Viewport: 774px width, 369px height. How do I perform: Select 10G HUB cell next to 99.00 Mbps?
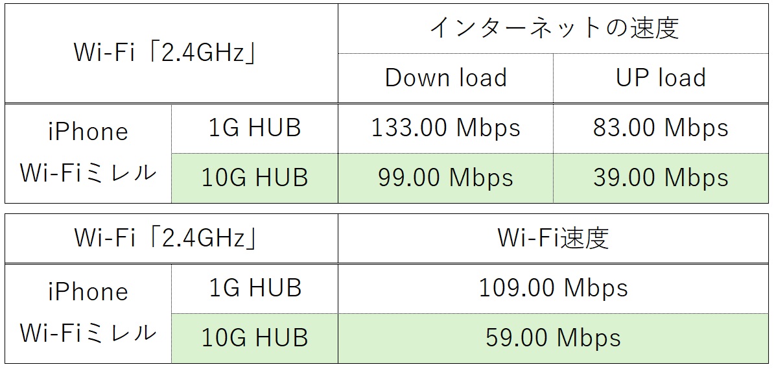pos(255,178)
